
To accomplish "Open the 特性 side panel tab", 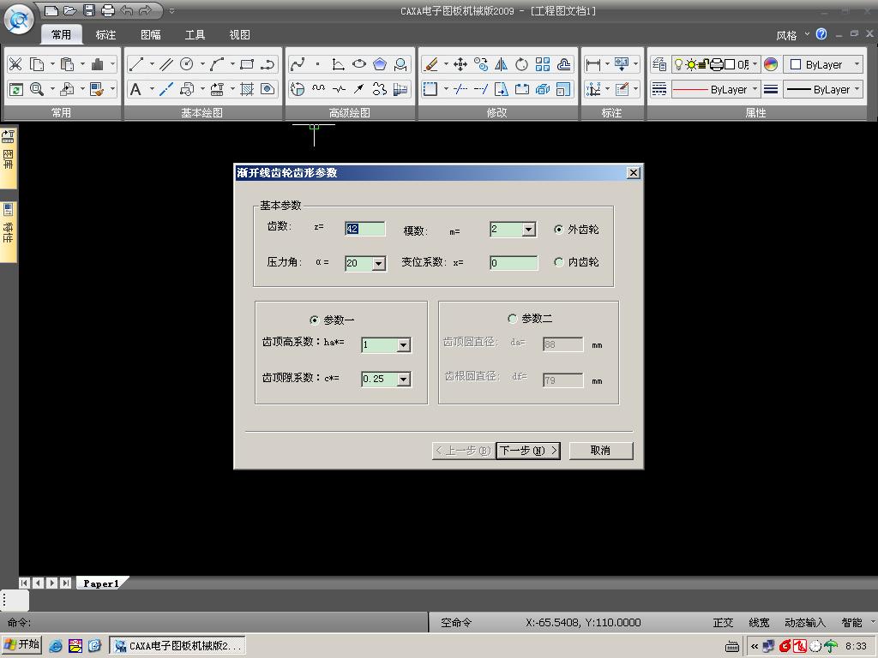I will pyautogui.click(x=9, y=231).
